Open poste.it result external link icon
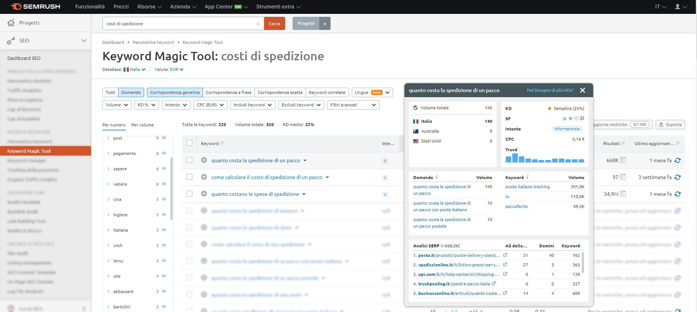Image resolution: width=697 pixels, height=312 pixels. [505, 255]
